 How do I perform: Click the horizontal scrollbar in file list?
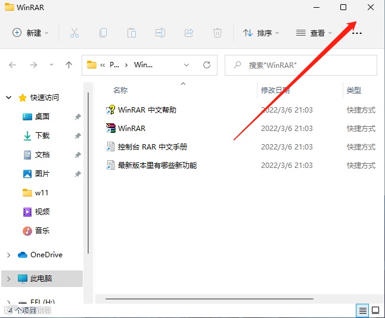pos(209,299)
